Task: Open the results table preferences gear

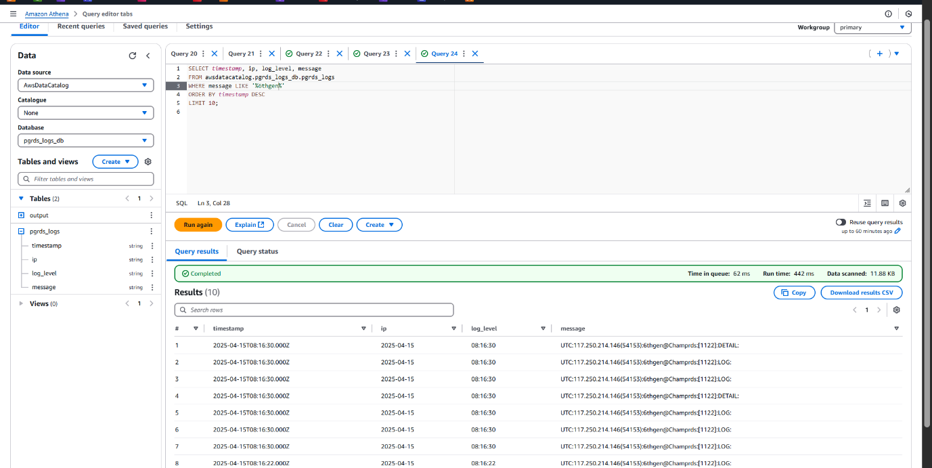Action: (897, 310)
